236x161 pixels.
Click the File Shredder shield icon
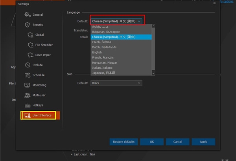(31, 45)
